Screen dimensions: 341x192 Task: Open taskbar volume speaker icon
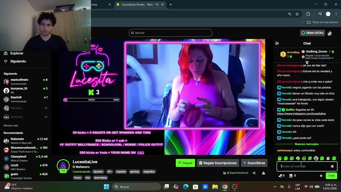[x=311, y=187]
